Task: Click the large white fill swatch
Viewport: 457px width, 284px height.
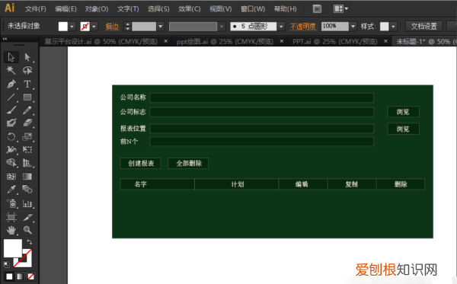Action: [12, 248]
